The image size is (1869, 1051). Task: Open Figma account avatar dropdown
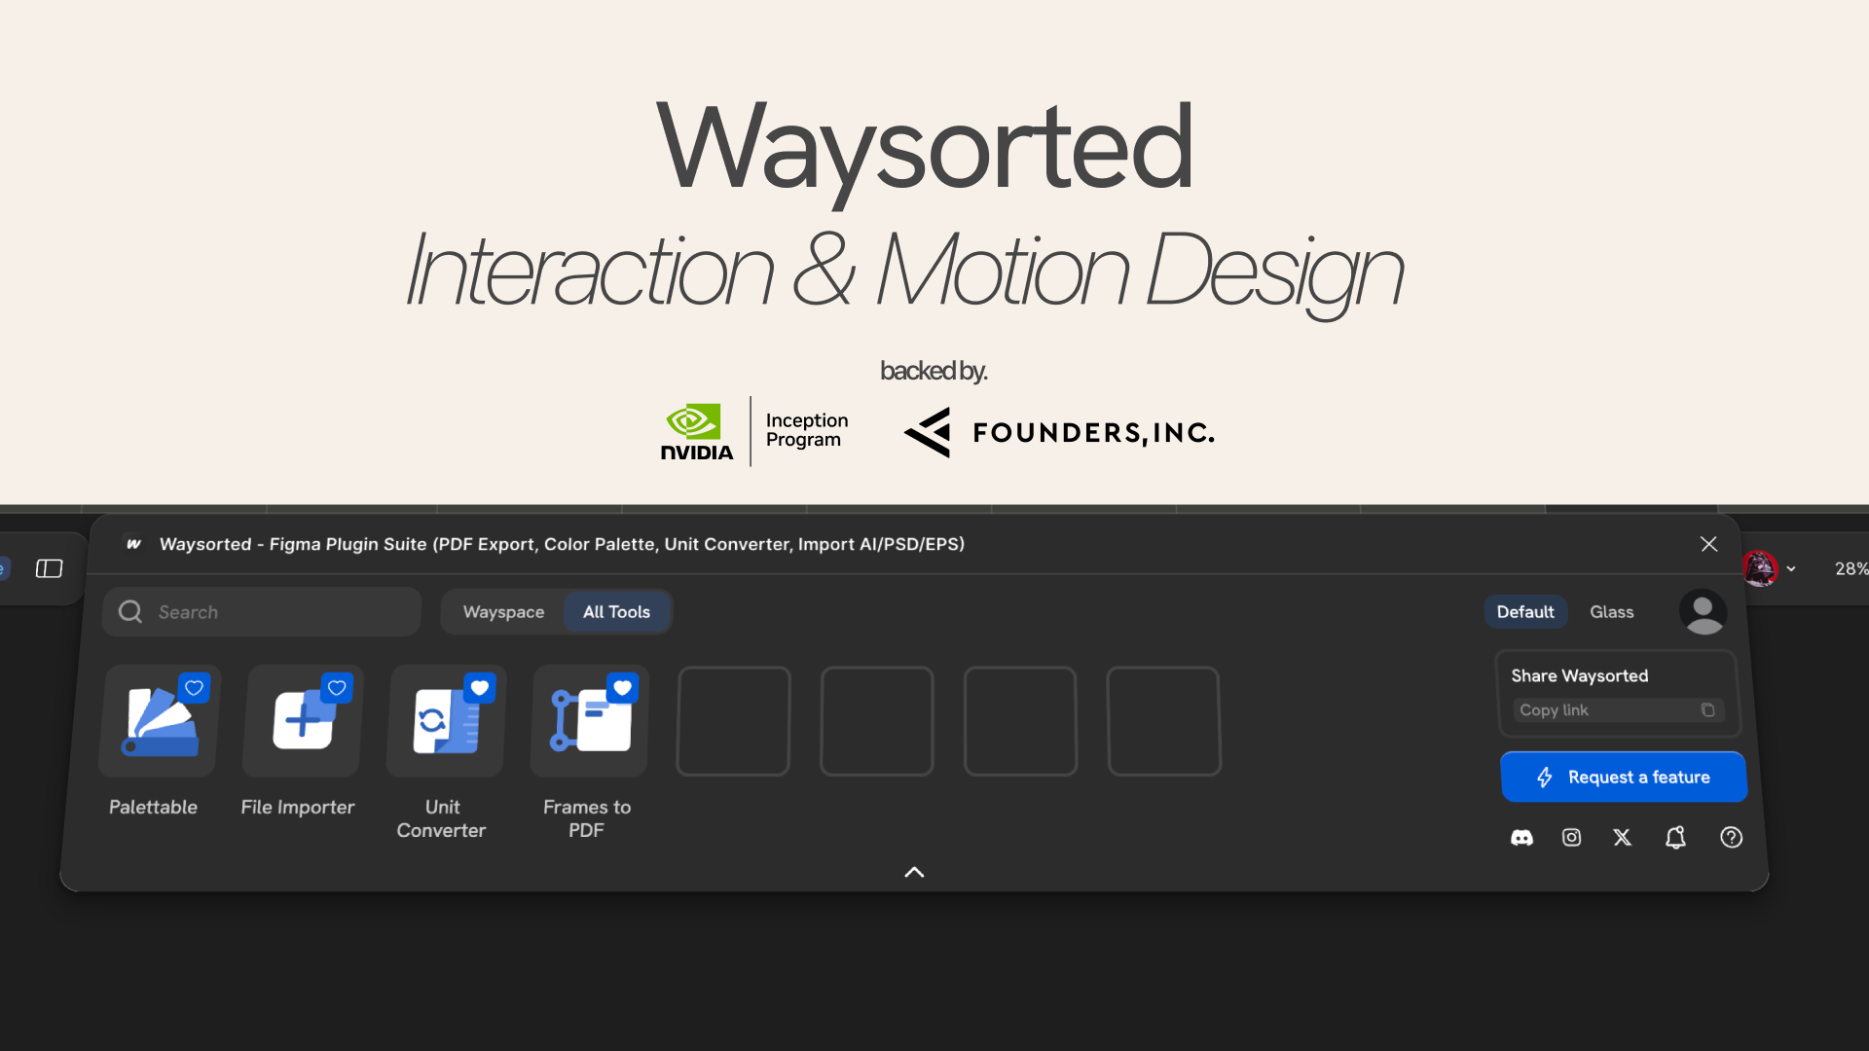pyautogui.click(x=1769, y=568)
